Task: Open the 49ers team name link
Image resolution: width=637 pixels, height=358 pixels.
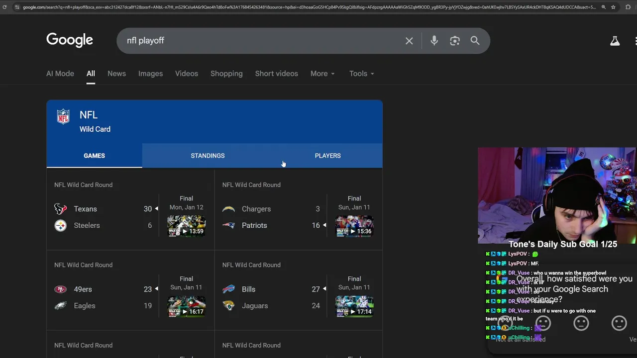Action: pos(83,289)
